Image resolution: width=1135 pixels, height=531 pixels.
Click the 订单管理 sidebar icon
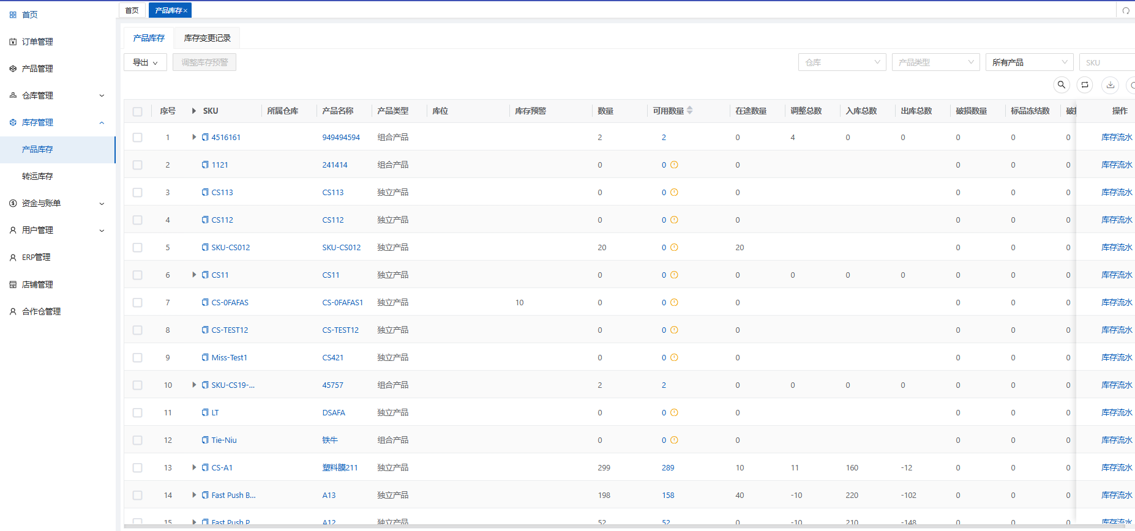13,42
